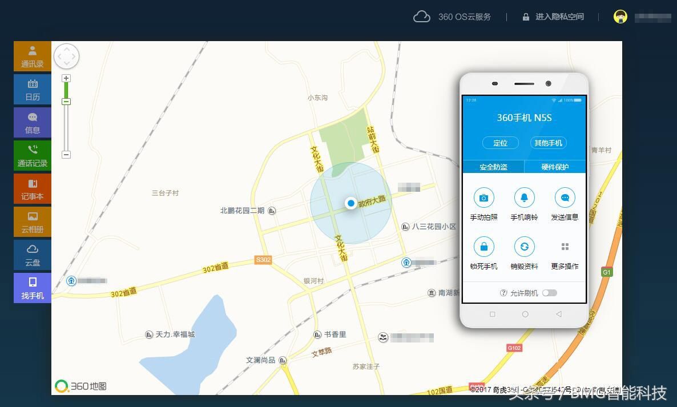Open the 云相册 cloud album tile
The height and width of the screenshot is (407, 677).
click(33, 222)
